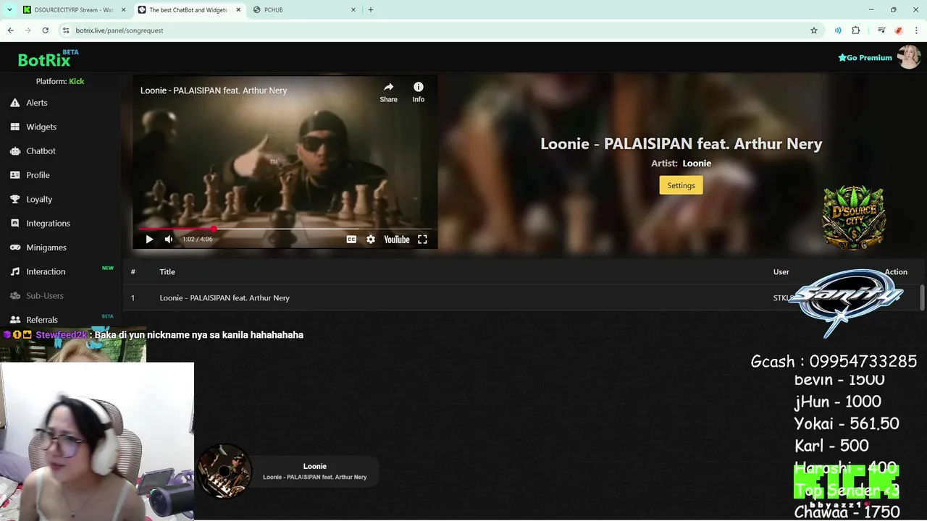Play the YouTube video

(149, 240)
